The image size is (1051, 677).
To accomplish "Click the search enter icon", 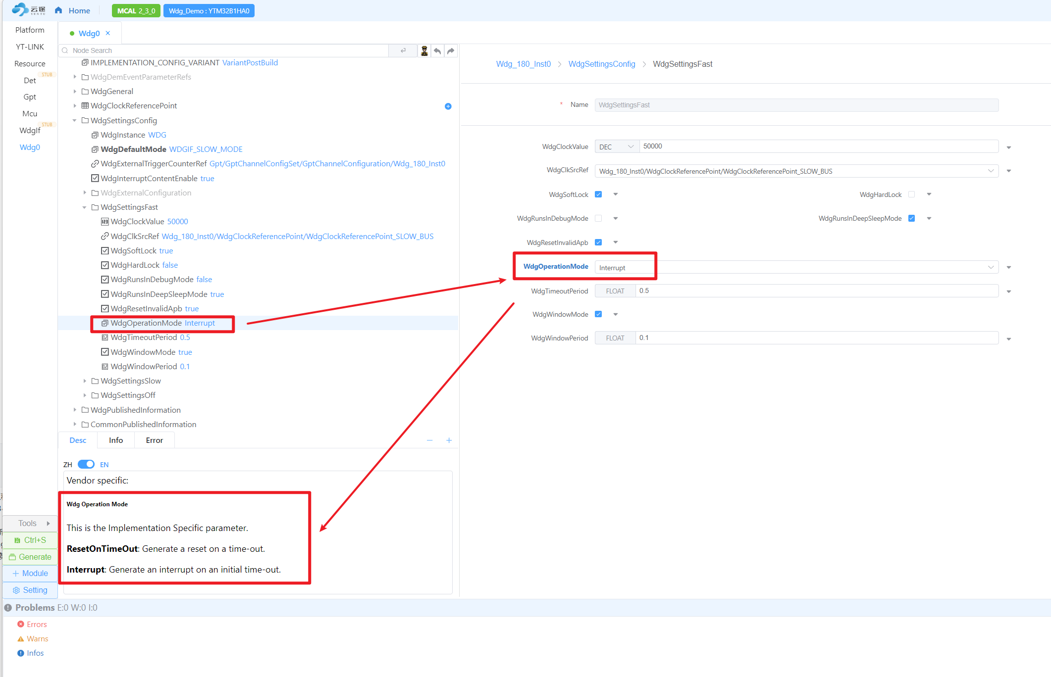I will tap(403, 50).
